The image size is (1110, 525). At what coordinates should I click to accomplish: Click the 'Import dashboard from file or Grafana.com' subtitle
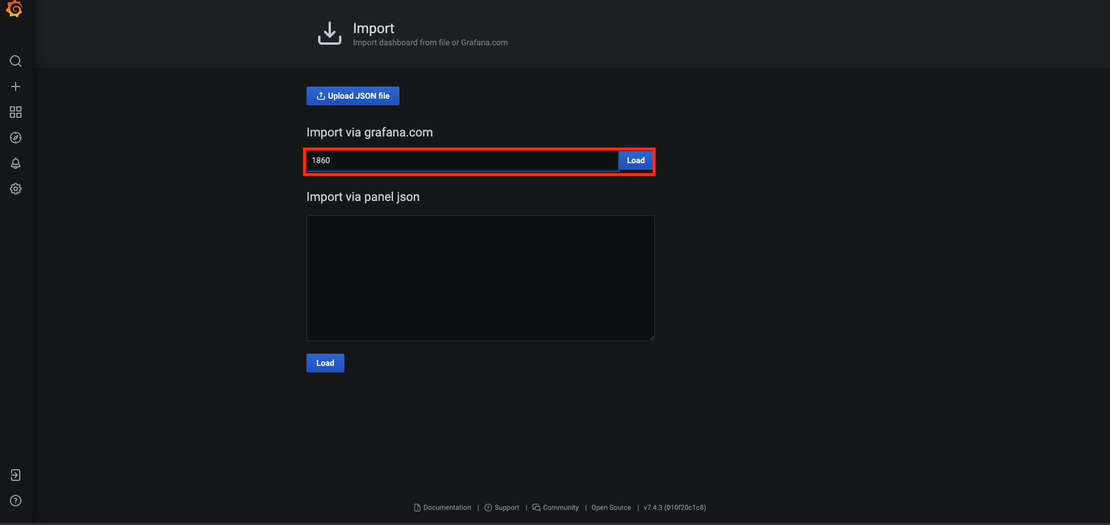tap(430, 42)
